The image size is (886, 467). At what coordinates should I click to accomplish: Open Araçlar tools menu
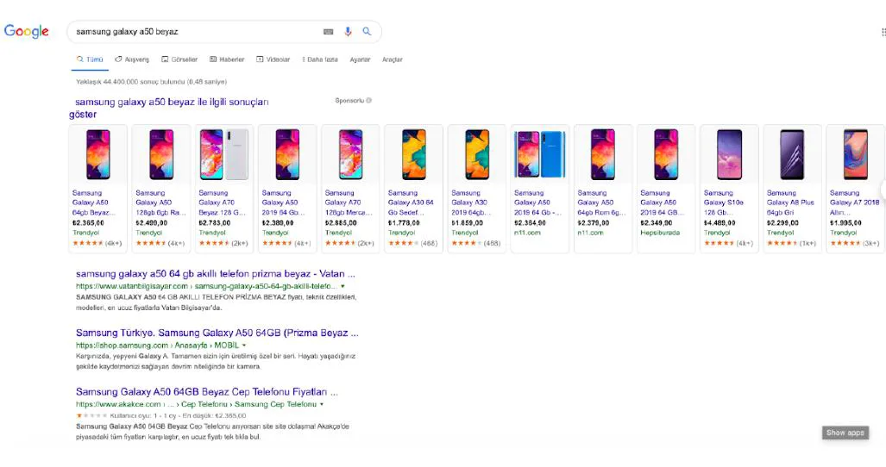[393, 59]
